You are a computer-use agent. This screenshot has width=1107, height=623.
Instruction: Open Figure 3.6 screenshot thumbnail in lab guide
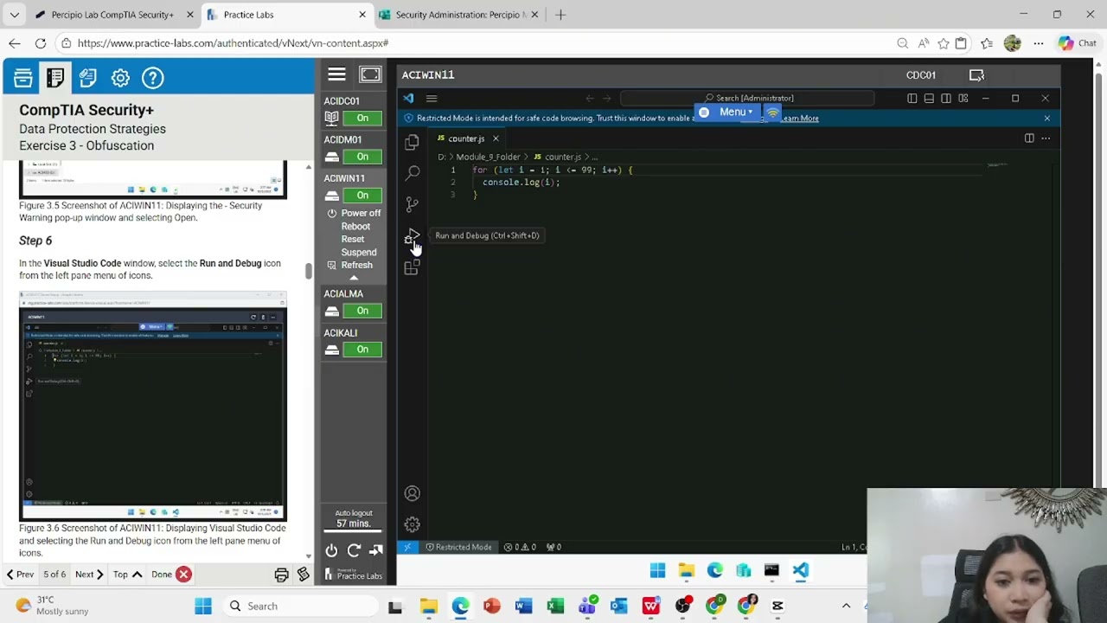tap(153, 406)
